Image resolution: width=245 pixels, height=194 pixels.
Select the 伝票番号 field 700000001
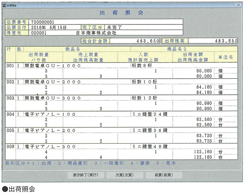106,22
